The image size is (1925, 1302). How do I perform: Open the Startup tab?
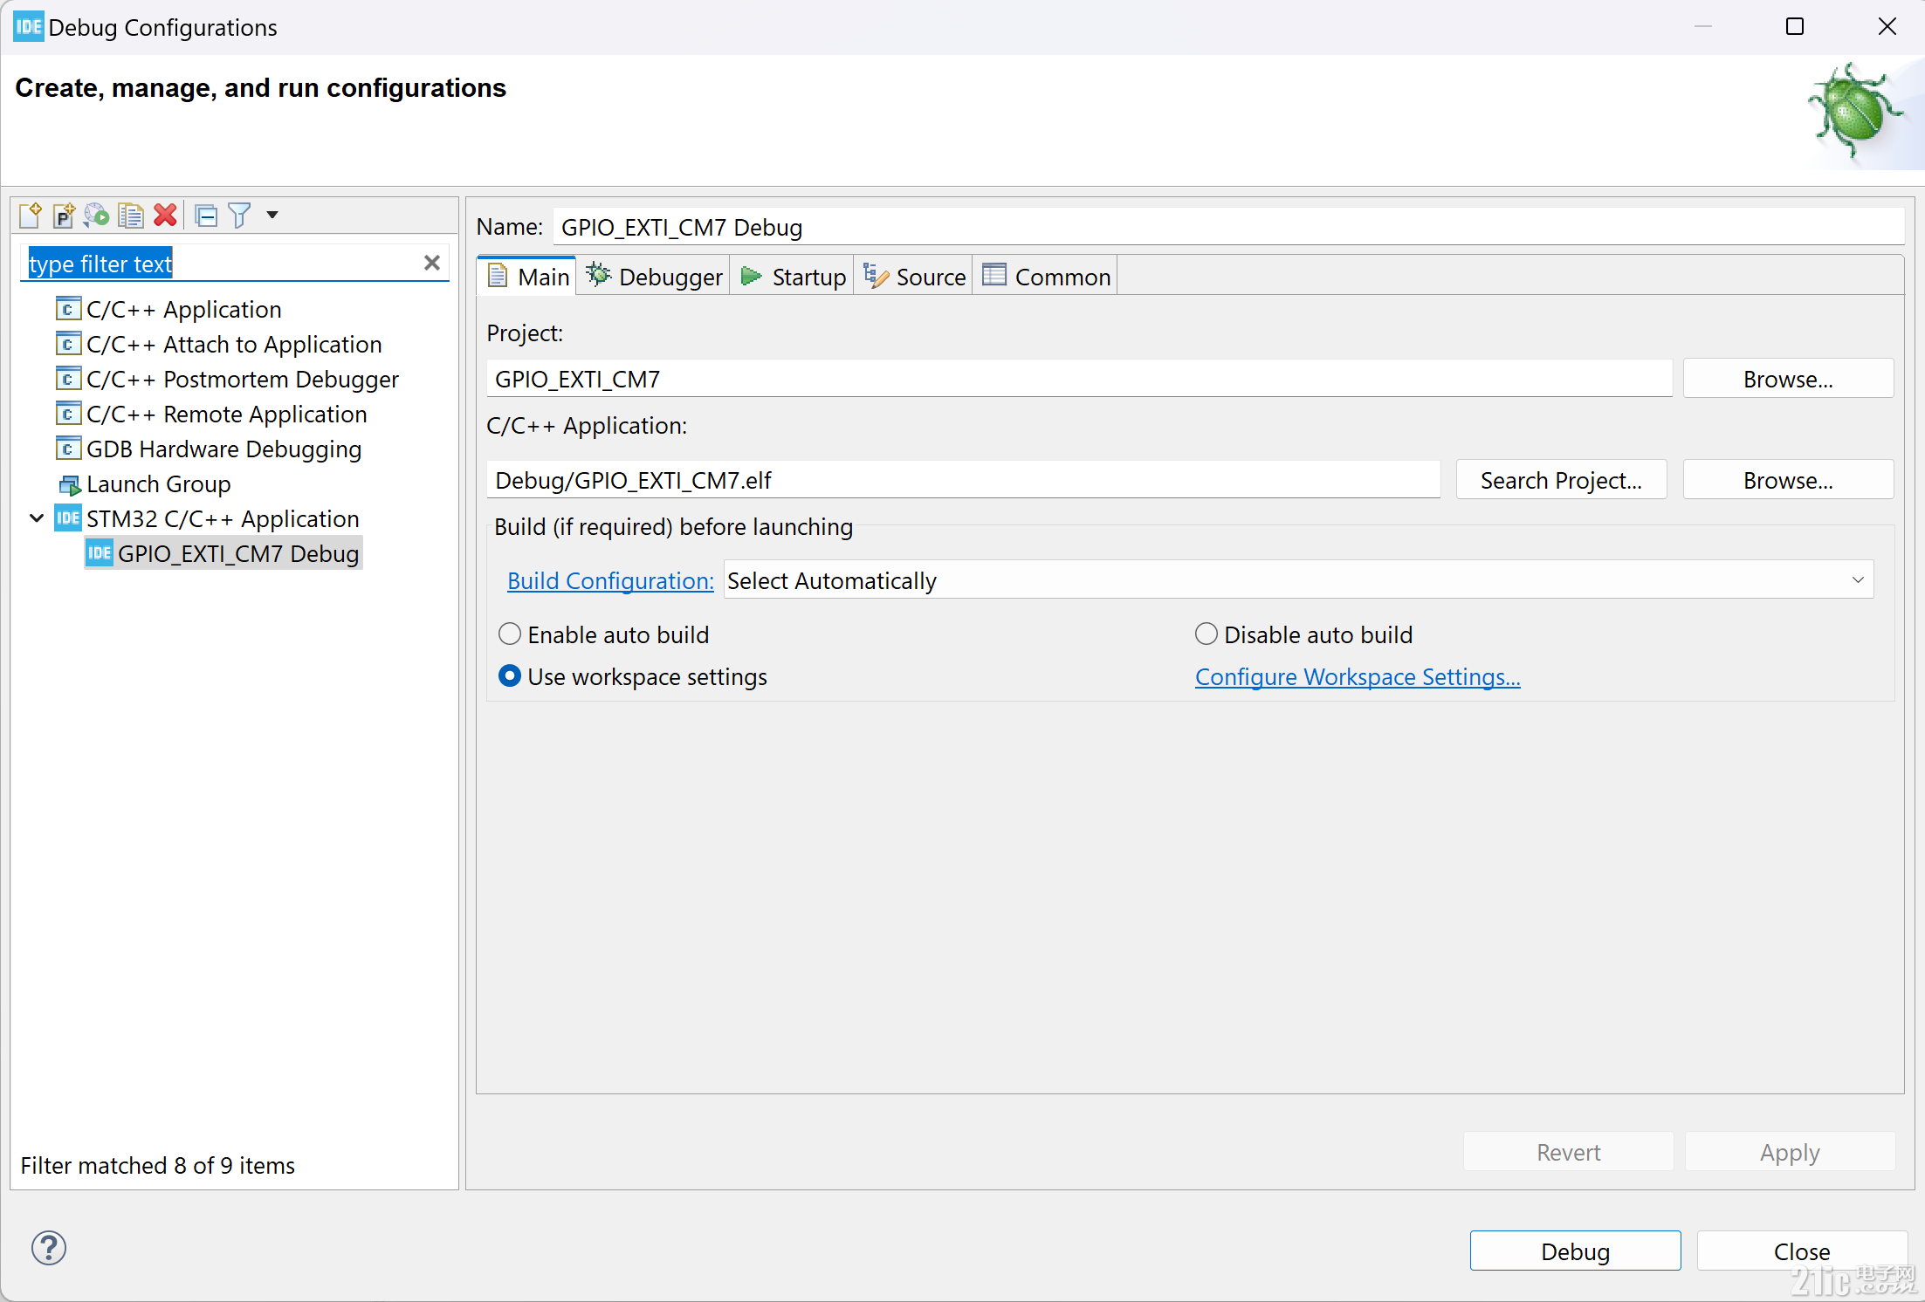click(793, 277)
